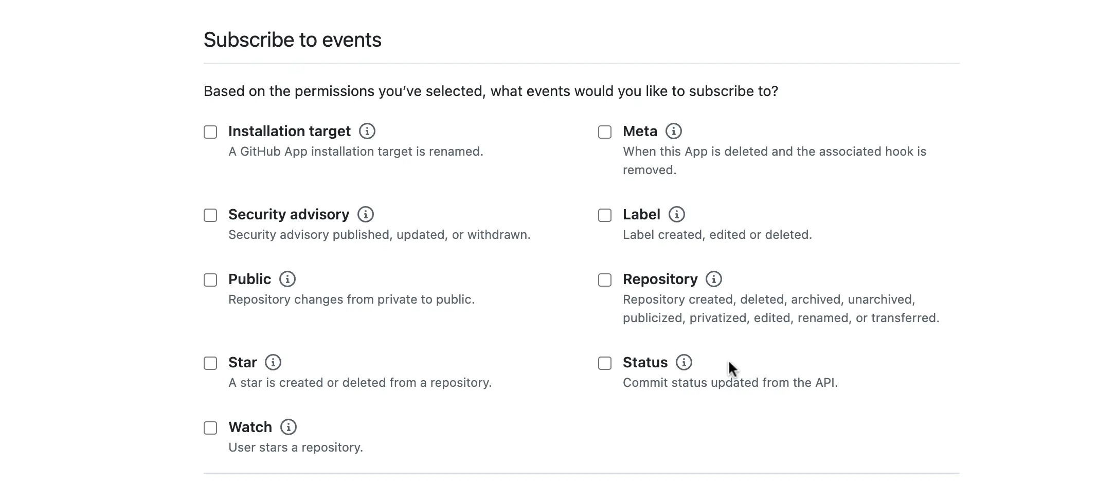Open the Watch info tooltip
Viewport: 1115px width, 486px height.
[289, 427]
